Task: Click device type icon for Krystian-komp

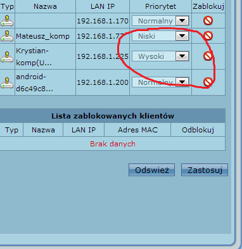Action: click(x=7, y=56)
